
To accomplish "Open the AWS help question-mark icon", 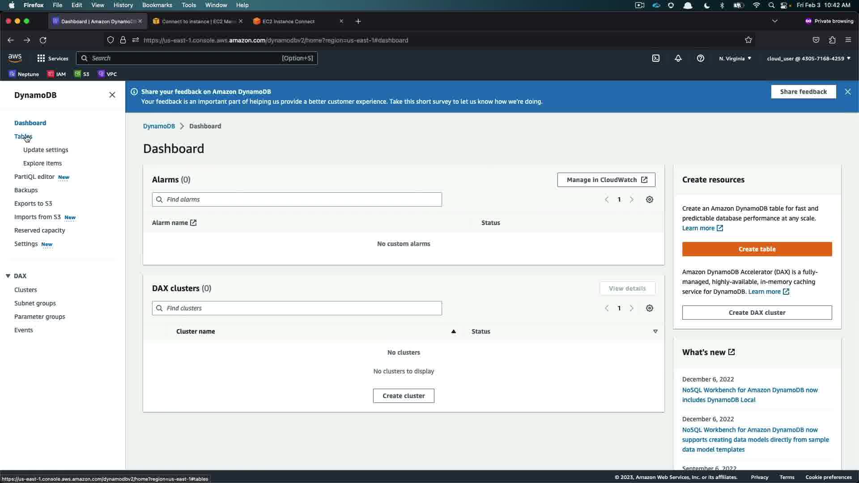I will [x=701, y=58].
